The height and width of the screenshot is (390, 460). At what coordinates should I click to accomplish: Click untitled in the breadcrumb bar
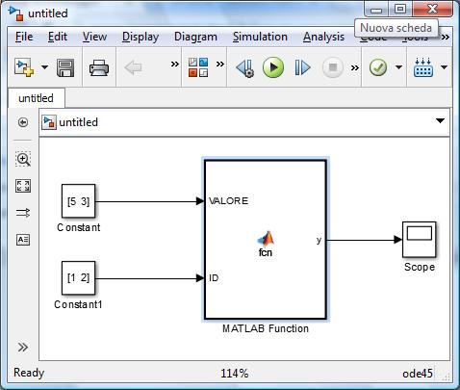click(78, 122)
